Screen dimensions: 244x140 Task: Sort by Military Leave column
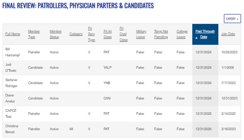(141, 34)
